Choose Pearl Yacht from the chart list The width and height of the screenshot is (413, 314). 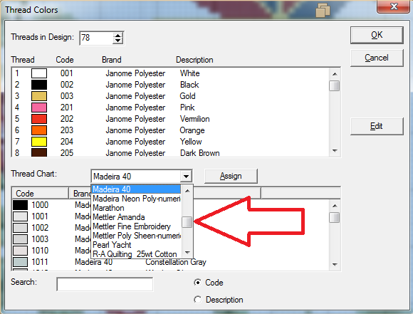pos(136,245)
